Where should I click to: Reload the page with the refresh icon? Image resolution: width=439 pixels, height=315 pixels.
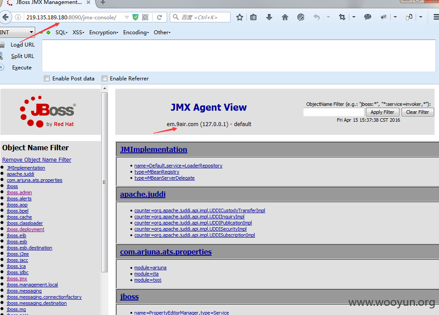pos(160,17)
